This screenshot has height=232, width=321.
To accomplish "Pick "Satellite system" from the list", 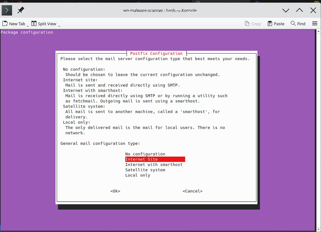I will click(x=145, y=170).
